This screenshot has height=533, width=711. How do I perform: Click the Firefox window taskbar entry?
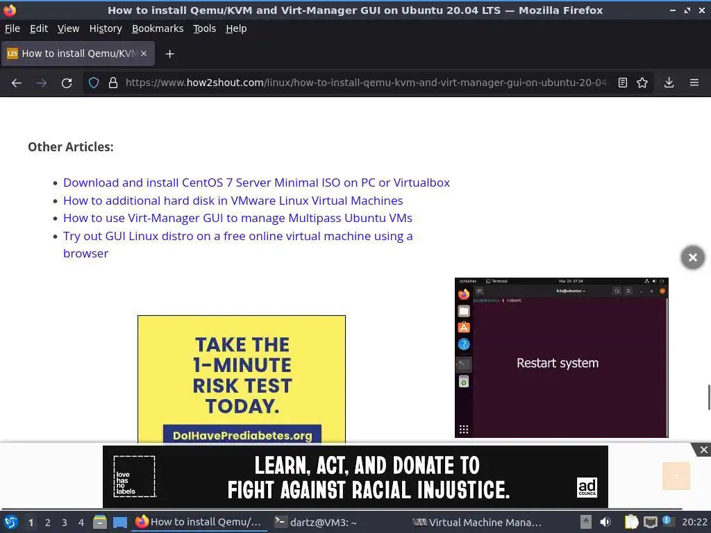(x=199, y=523)
